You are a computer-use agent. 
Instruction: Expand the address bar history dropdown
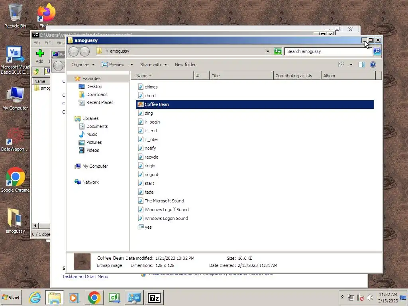tap(268, 51)
